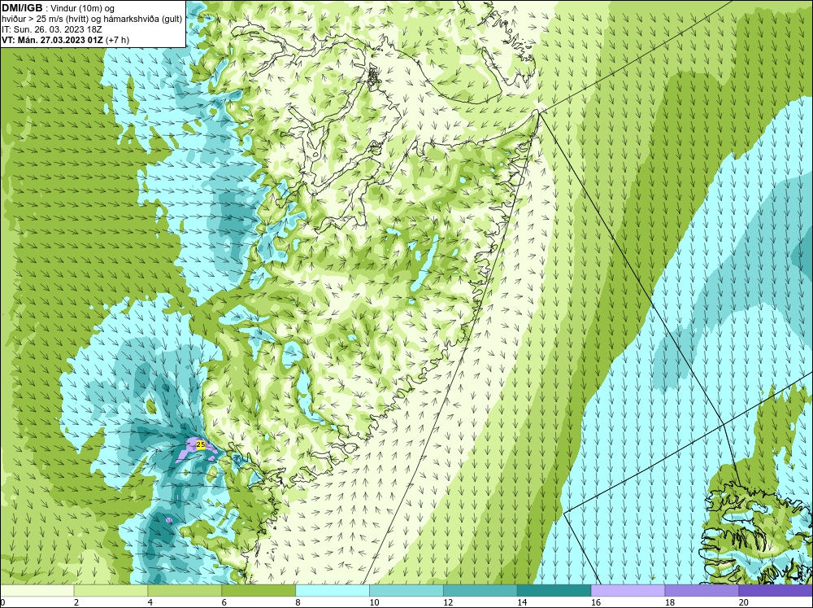Screen dimensions: 813x608
Task: Click the 'hviður > 25 m/s' description line
Action: tap(92, 19)
